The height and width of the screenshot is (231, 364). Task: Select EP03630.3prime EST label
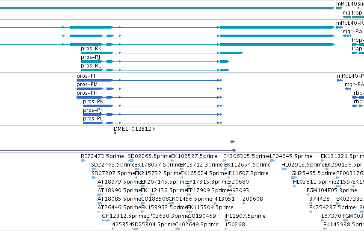pyautogui.click(x=167, y=216)
